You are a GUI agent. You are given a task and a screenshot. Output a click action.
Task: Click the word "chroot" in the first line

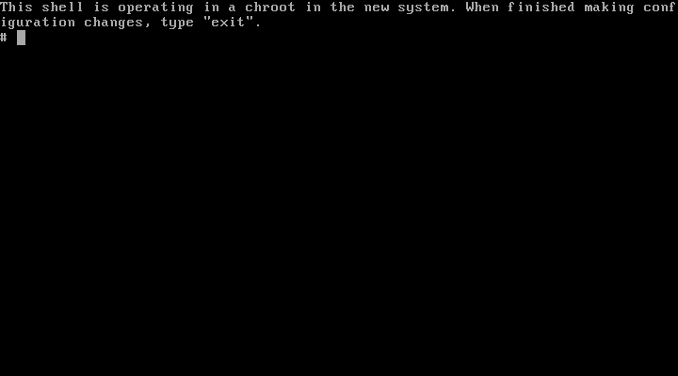point(270,8)
